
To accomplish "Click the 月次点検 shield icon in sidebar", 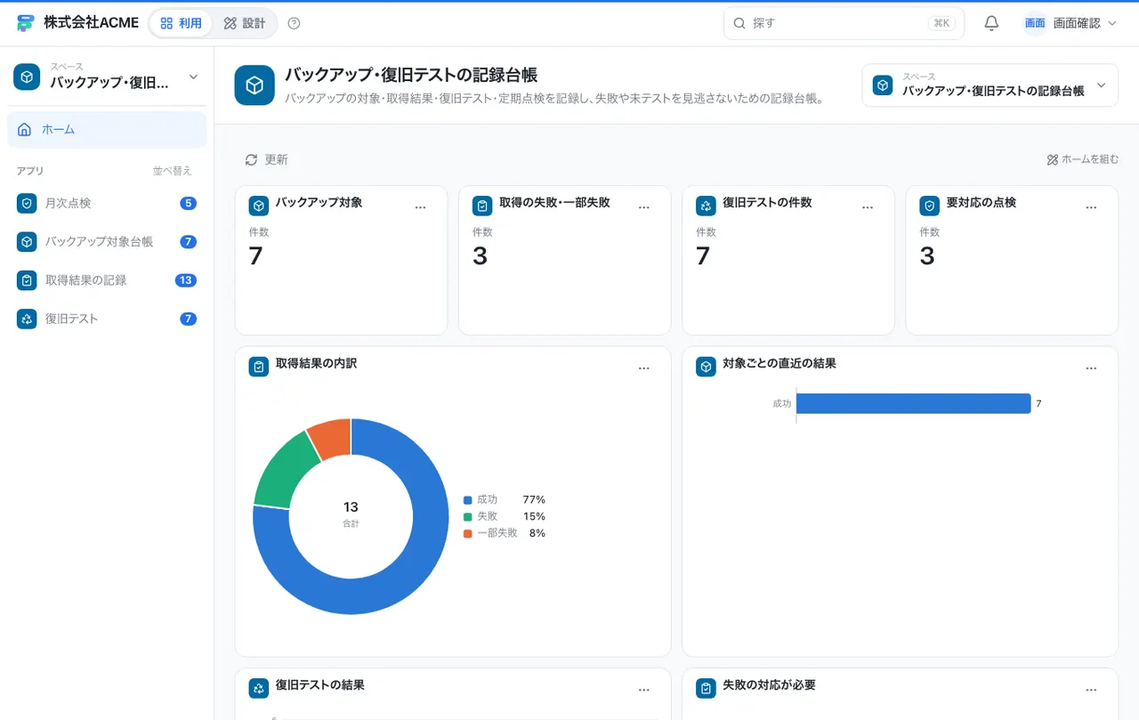I will 27,203.
